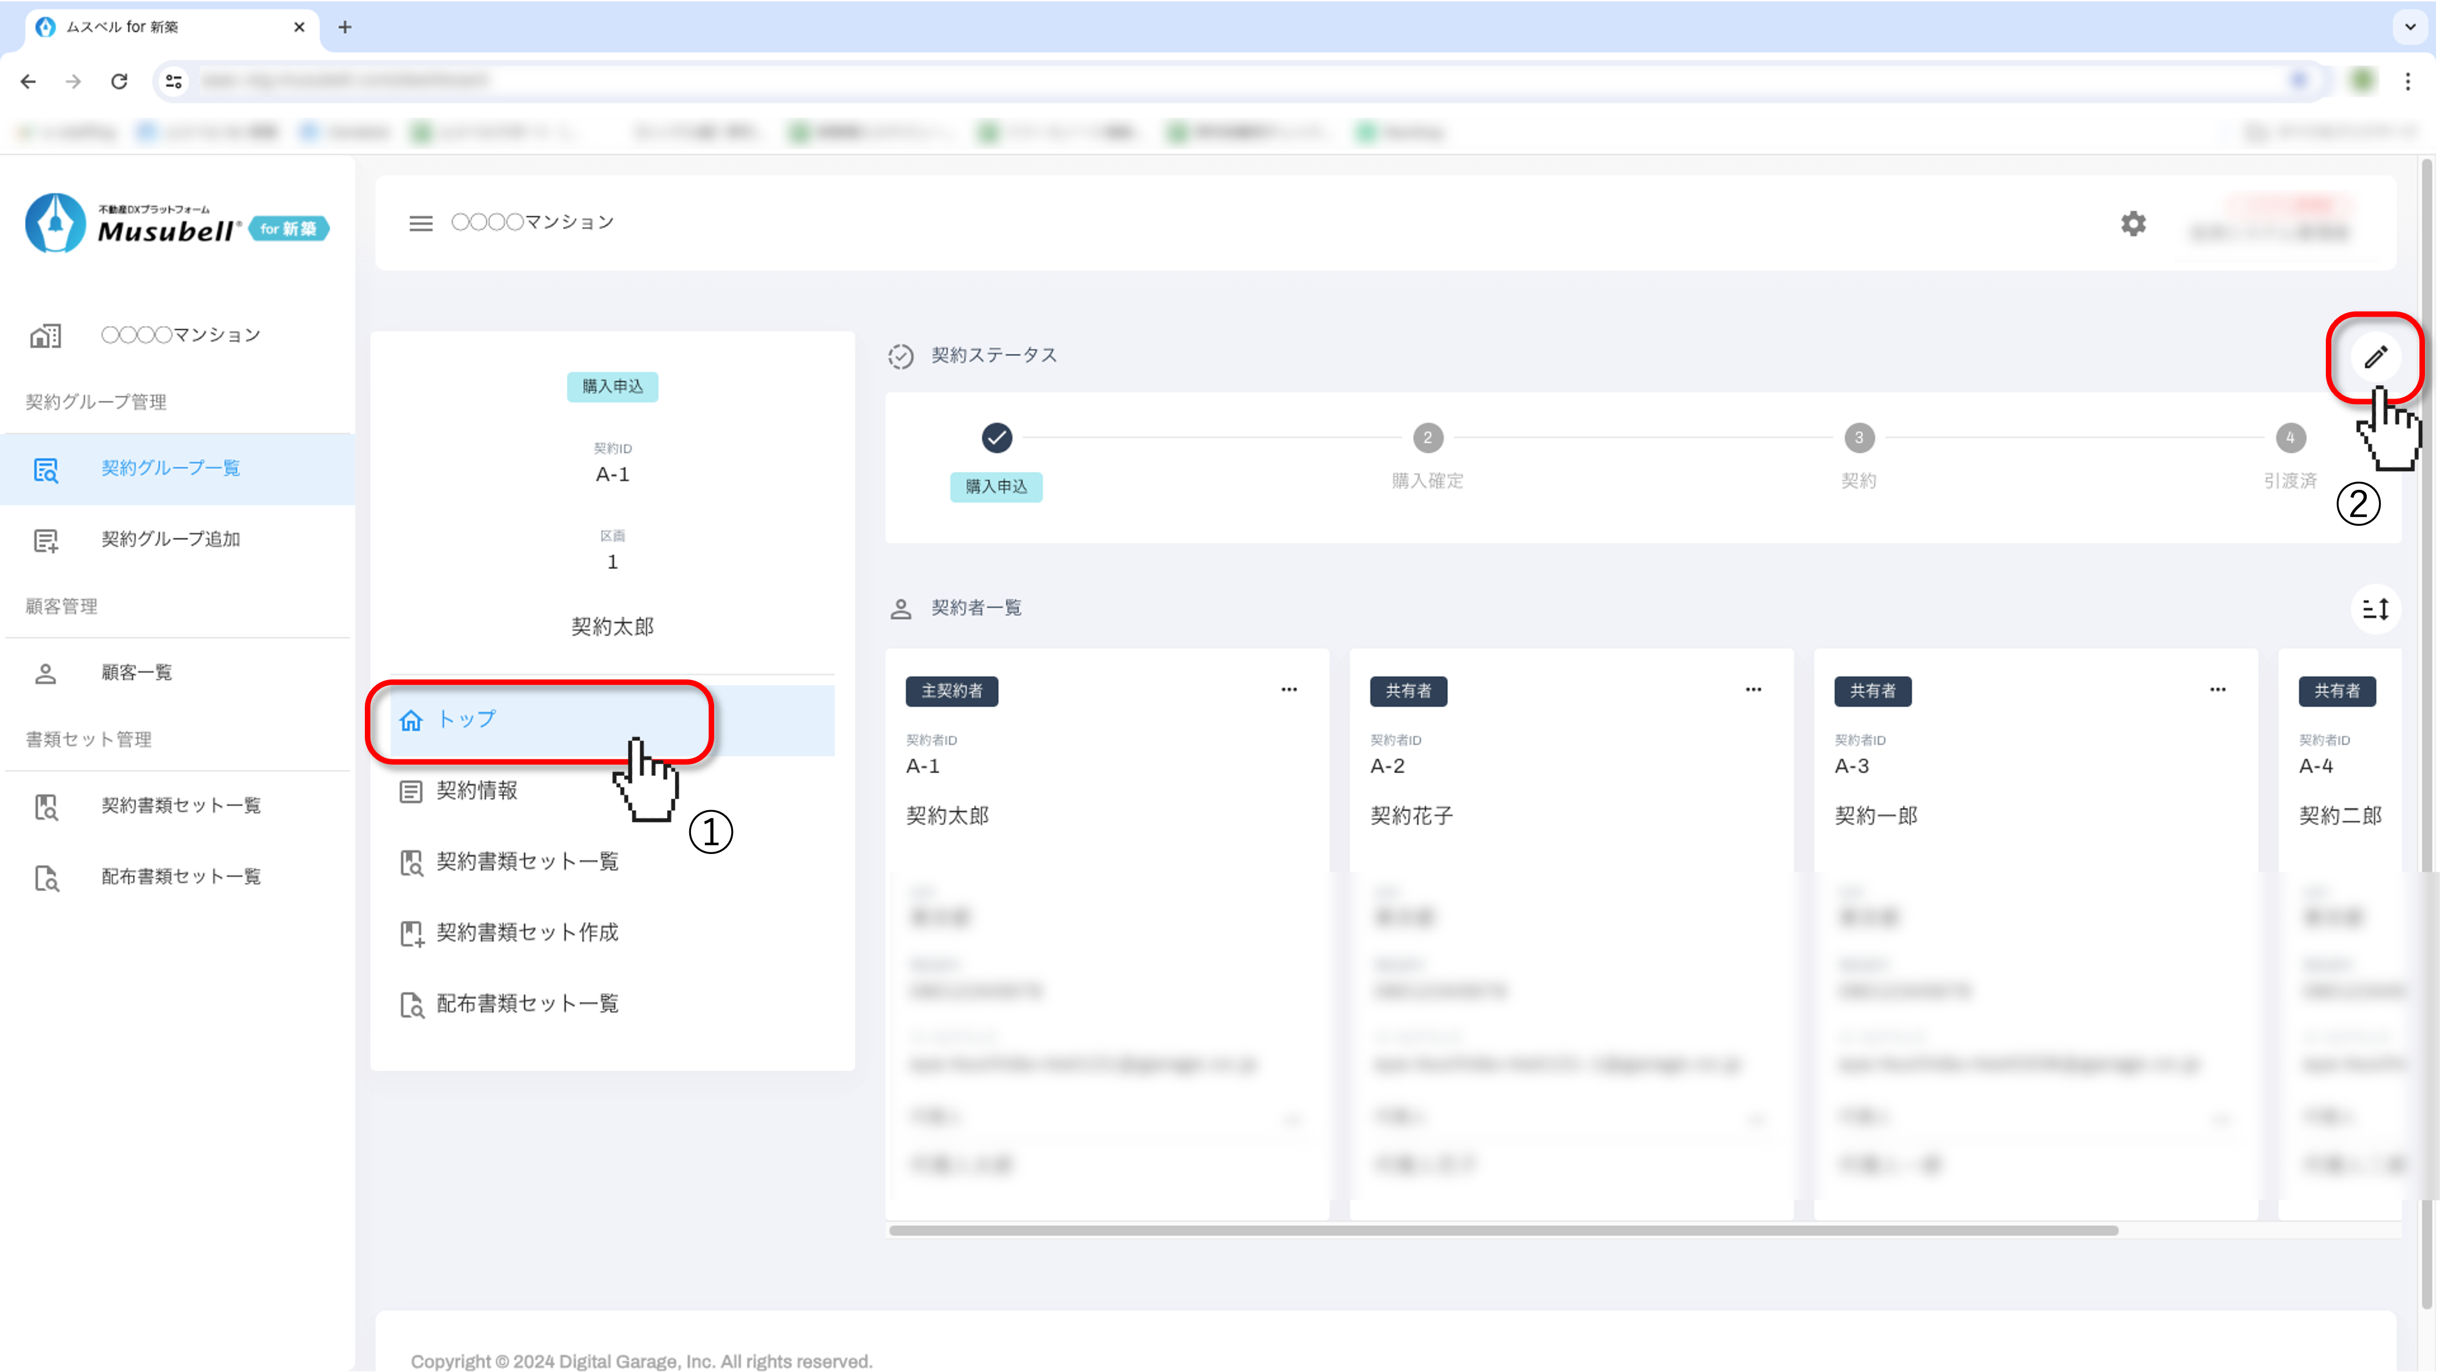Open 契約書類セット作成 in the contract menu
Screen dimensions: 2441x1372
(x=527, y=933)
